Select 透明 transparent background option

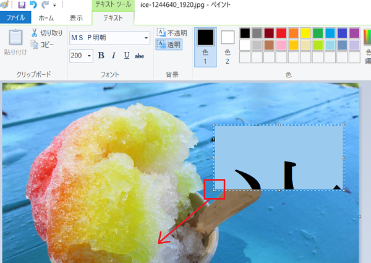click(169, 45)
